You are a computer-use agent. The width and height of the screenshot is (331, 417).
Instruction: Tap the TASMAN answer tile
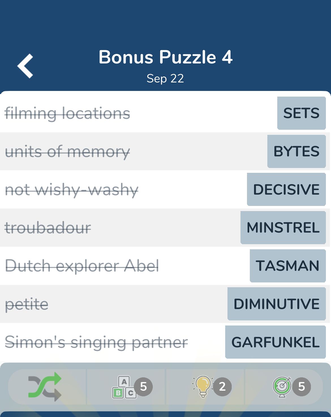tap(288, 266)
